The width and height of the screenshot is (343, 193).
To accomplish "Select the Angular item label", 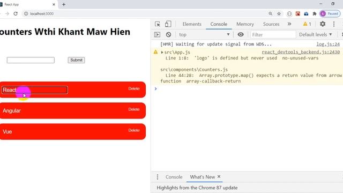I will [12, 111].
